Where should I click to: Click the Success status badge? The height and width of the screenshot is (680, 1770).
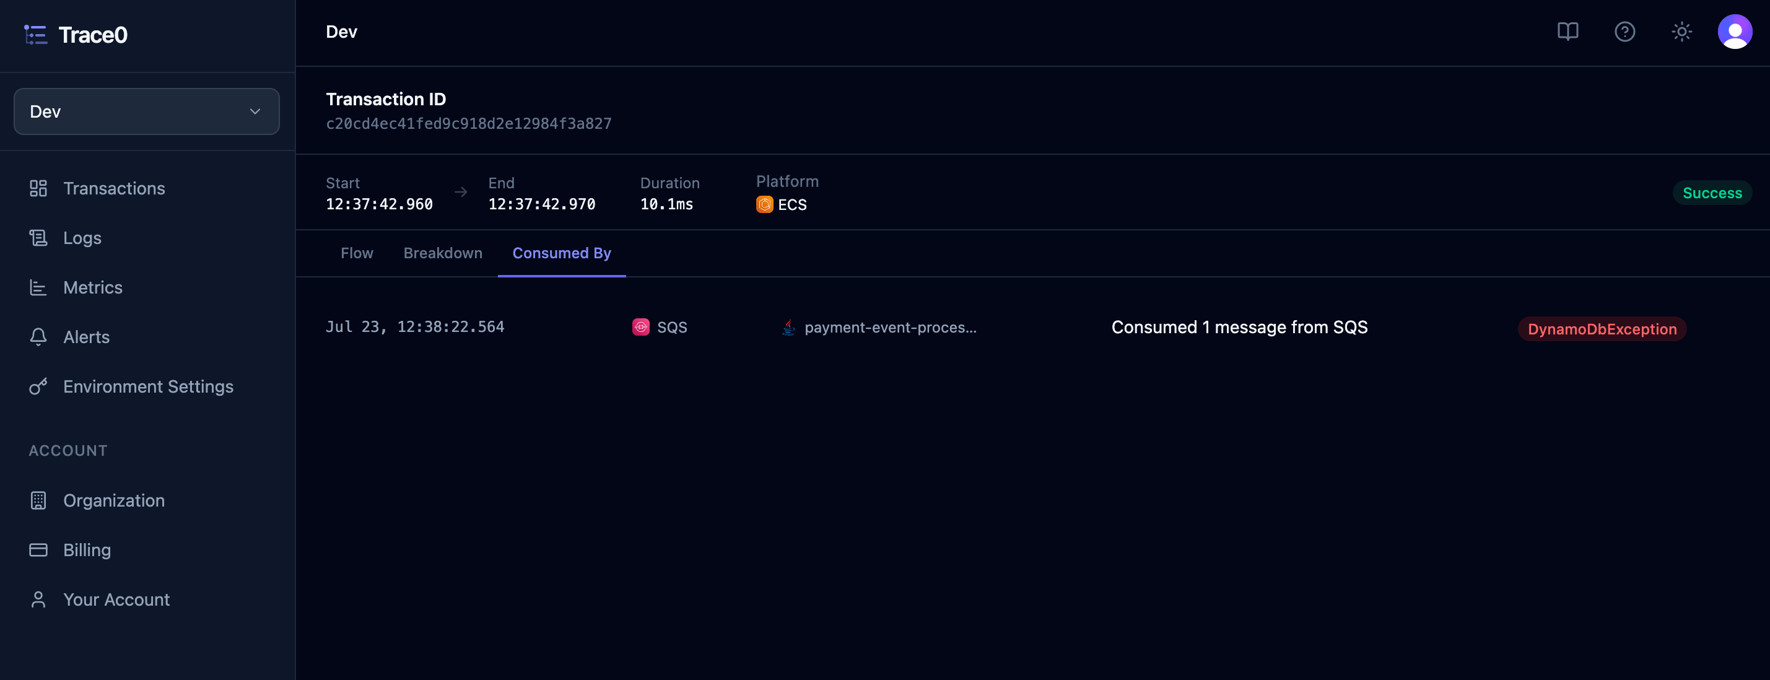[x=1712, y=193]
